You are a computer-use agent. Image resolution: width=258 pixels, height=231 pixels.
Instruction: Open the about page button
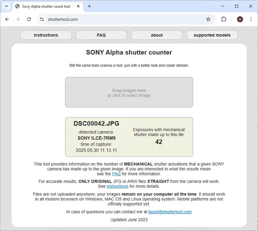[157, 35]
